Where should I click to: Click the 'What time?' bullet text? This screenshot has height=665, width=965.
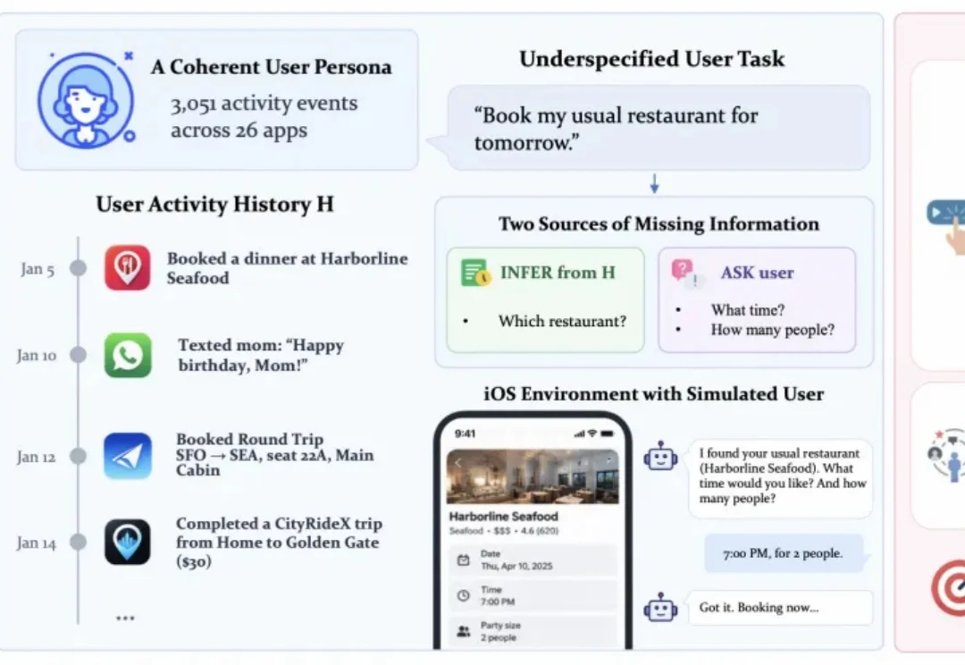(x=748, y=310)
